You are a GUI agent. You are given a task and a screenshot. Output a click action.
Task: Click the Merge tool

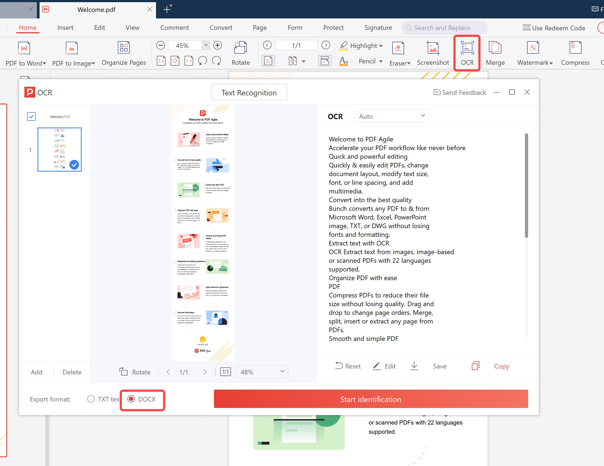tap(495, 54)
